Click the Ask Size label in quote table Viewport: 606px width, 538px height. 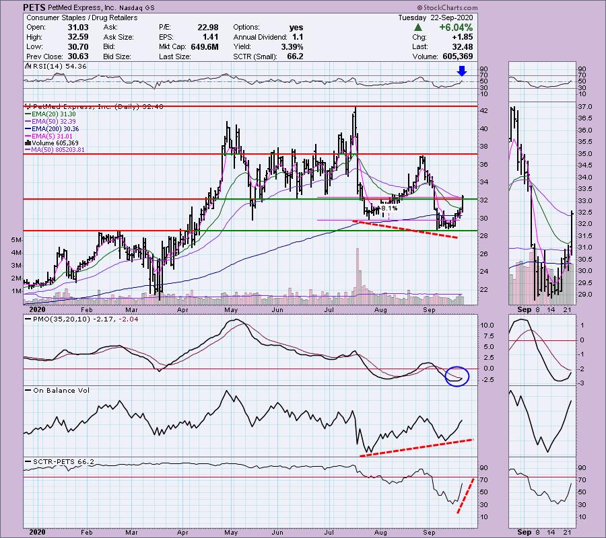tap(119, 37)
